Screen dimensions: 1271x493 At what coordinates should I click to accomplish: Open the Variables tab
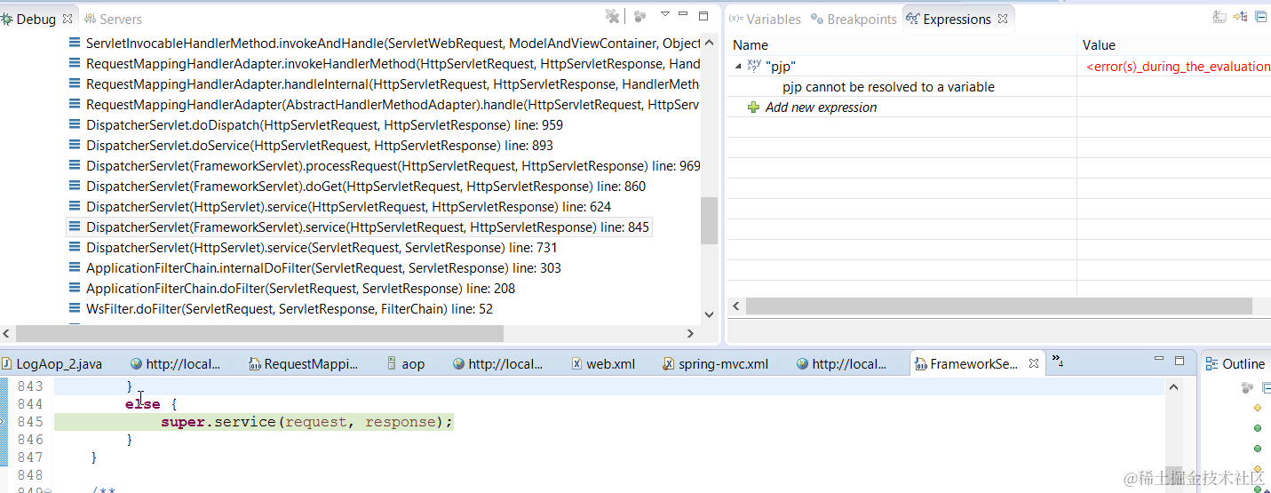tap(765, 19)
